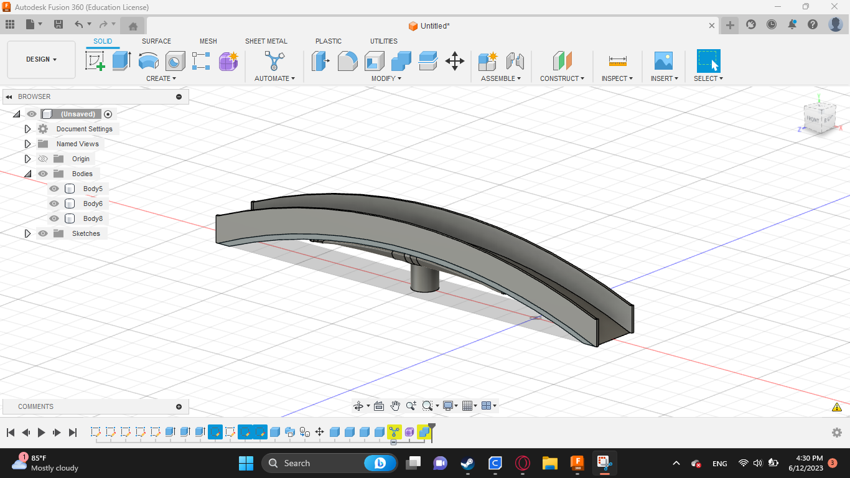This screenshot has width=850, height=478.
Task: Open the data panel grid icon
Action: (10, 24)
